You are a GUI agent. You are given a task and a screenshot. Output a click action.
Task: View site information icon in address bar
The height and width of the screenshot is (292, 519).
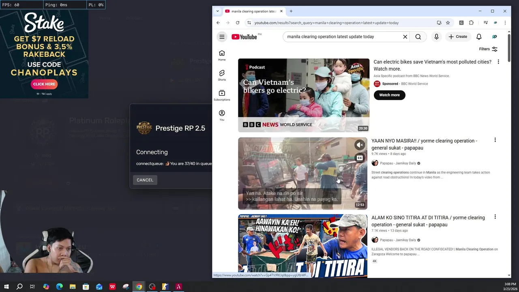(x=249, y=23)
